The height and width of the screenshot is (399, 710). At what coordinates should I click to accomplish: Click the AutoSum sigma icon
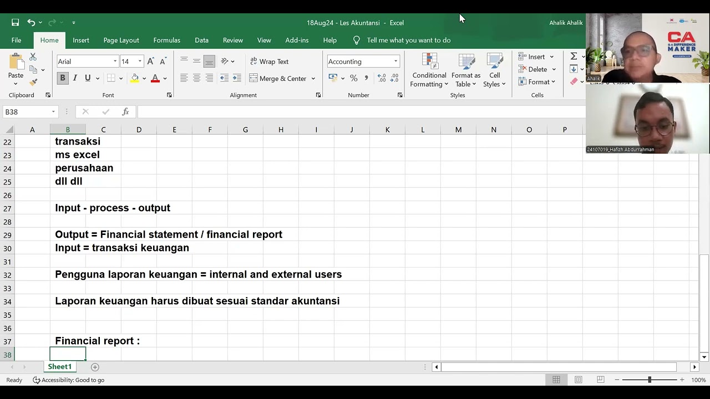click(x=574, y=57)
